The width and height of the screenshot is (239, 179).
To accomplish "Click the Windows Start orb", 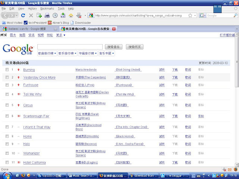I will pos(7,176).
